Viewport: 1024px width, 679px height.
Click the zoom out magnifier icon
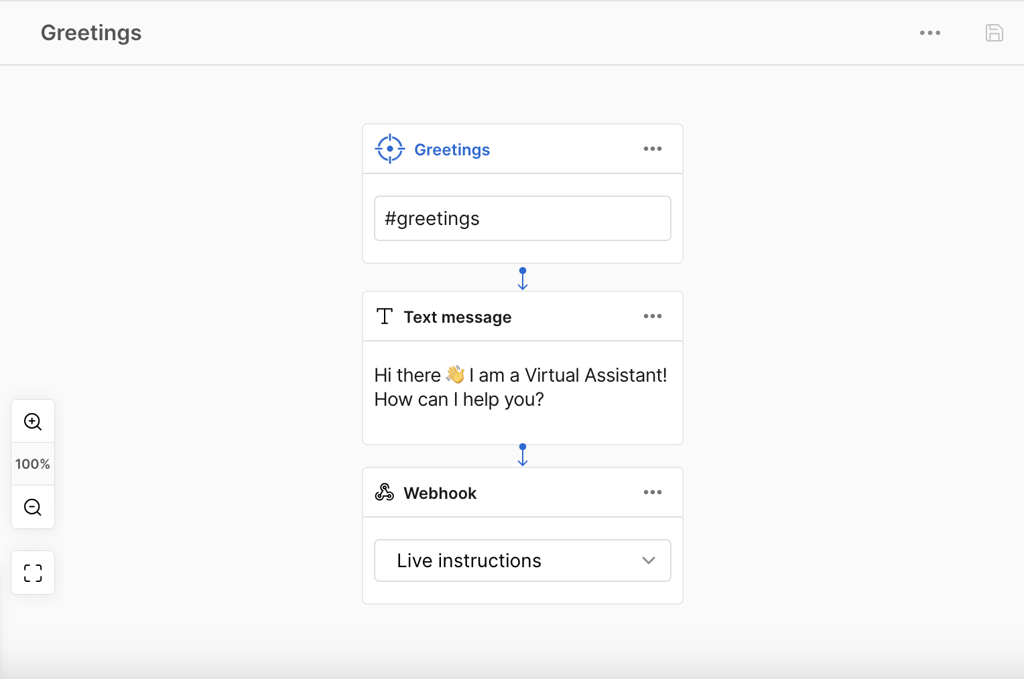pyautogui.click(x=33, y=507)
